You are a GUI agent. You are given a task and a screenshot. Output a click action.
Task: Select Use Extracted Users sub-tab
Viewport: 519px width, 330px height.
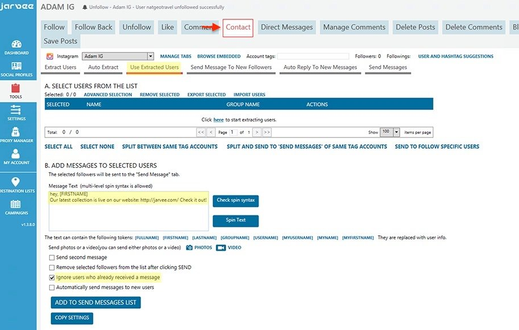click(x=154, y=67)
